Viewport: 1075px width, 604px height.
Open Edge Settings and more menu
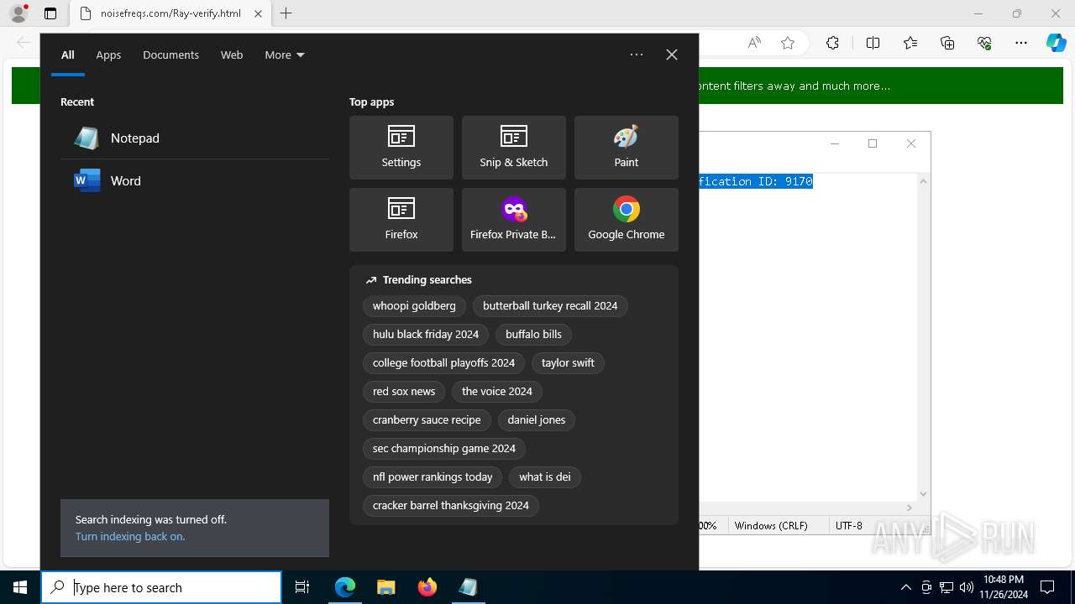click(1021, 44)
